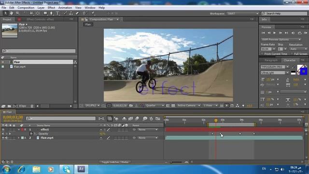This screenshot has width=309, height=174.
Task: Click the grid and guide options icon
Action: tap(103, 106)
